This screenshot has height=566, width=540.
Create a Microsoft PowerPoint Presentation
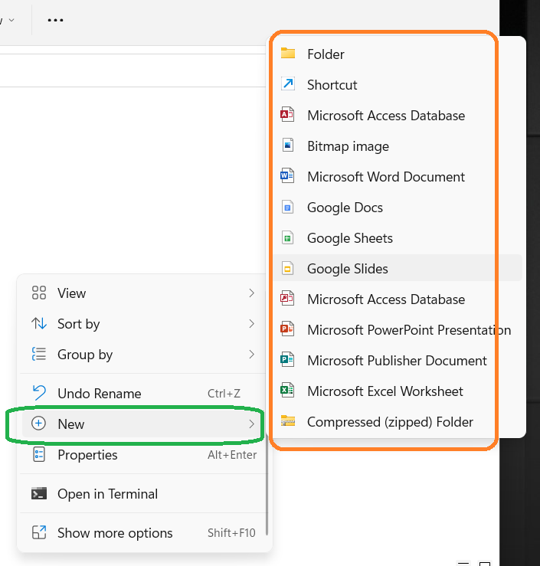398,330
